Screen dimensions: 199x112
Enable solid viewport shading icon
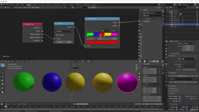[154, 61]
